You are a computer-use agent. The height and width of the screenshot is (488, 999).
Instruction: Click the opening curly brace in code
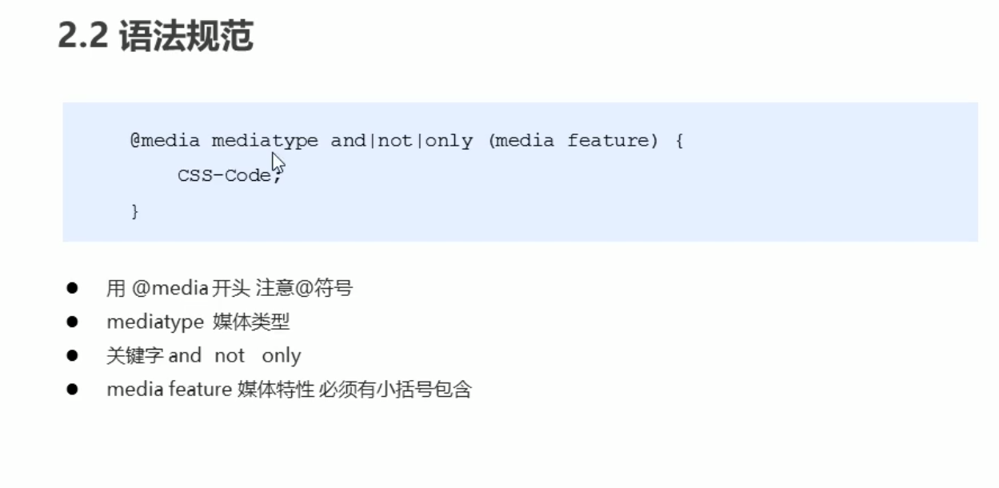point(679,141)
